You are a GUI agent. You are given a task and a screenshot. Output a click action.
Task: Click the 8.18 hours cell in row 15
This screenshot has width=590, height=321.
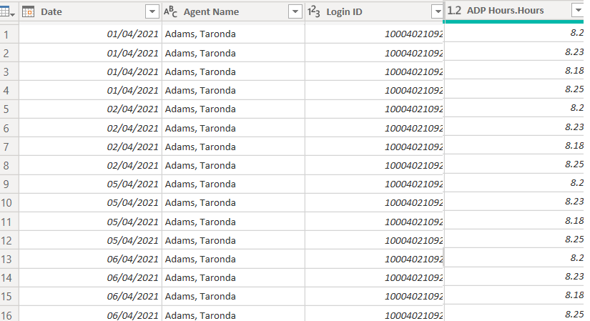point(514,295)
